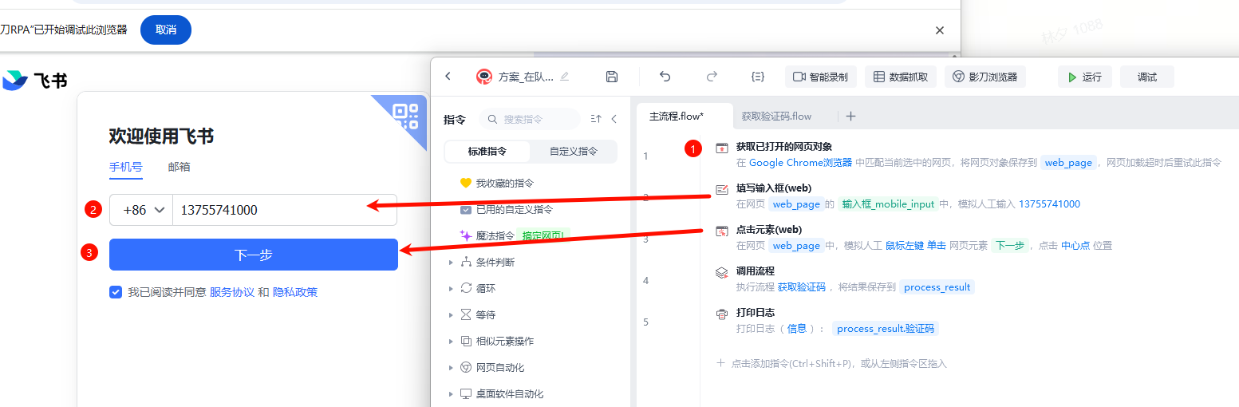
Task: Uncheck the agree to terms checkbox
Action: 116,292
